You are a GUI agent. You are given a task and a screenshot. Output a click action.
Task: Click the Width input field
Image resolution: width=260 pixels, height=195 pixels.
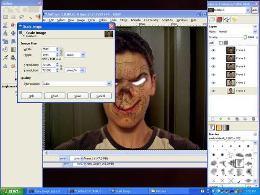[x=49, y=49]
